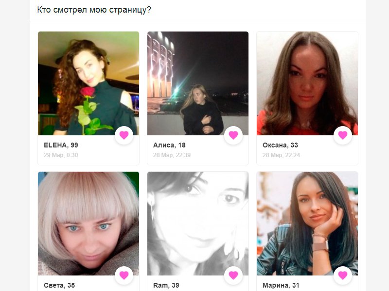Click the visit time 29 Мар, 0:30
The width and height of the screenshot is (389, 291).
pos(61,155)
